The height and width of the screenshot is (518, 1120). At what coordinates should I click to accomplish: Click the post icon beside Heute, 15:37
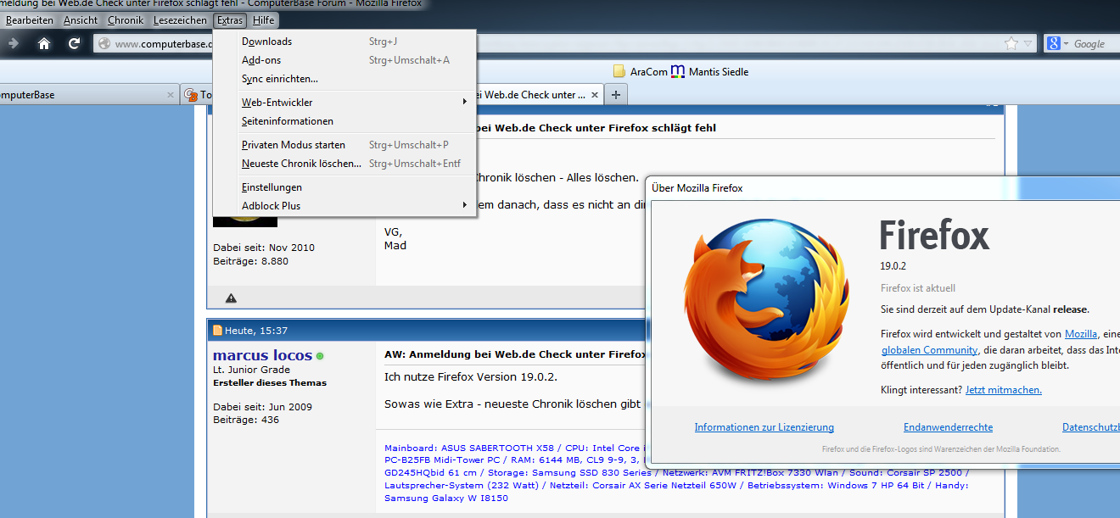[217, 331]
